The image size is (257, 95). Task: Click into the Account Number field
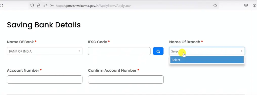point(45,79)
